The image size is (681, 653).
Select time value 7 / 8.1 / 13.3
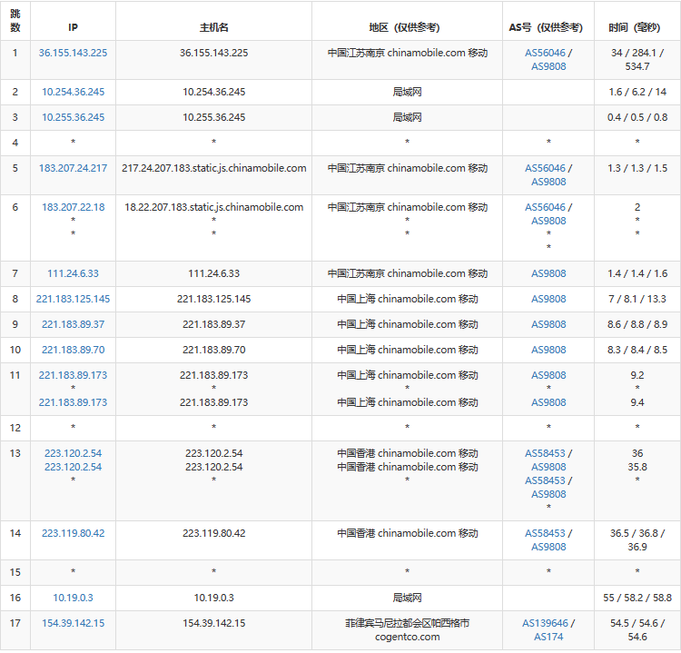coord(637,299)
